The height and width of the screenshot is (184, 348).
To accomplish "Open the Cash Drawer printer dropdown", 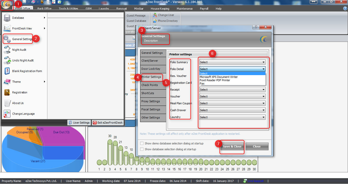I will coord(232,110).
